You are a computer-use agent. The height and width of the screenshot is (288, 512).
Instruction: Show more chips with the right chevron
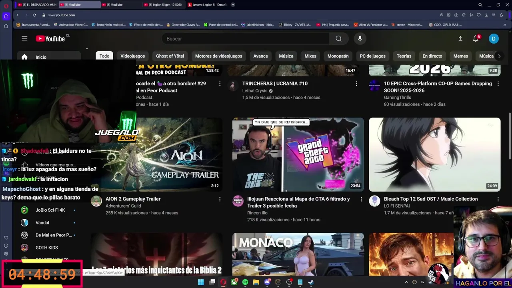pyautogui.click(x=499, y=56)
